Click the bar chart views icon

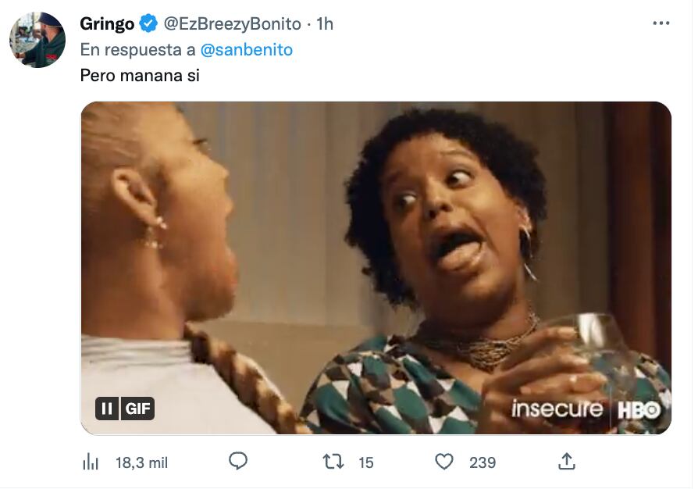point(91,462)
